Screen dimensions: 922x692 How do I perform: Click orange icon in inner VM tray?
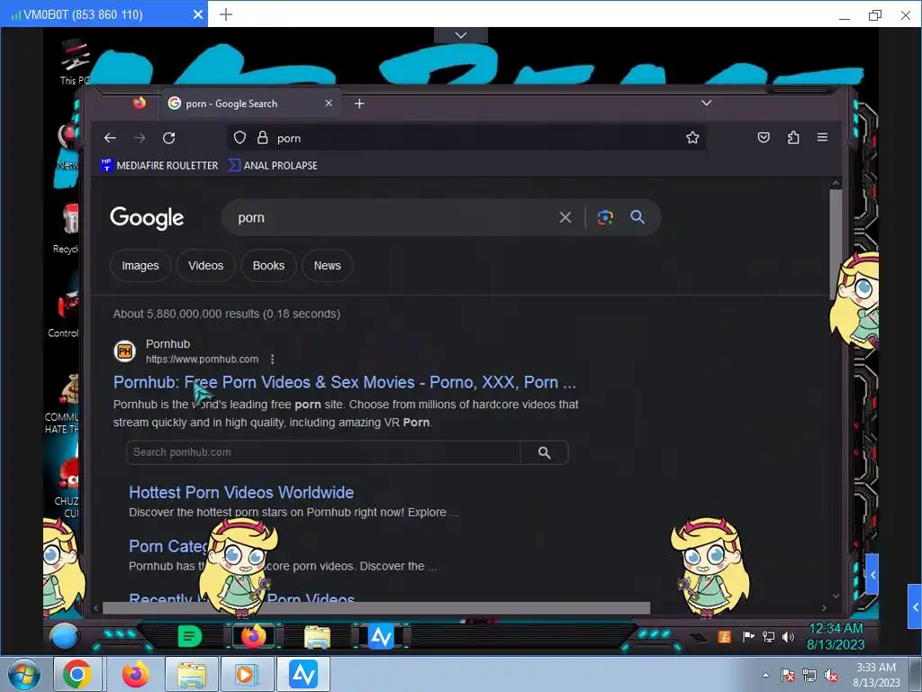pos(725,637)
